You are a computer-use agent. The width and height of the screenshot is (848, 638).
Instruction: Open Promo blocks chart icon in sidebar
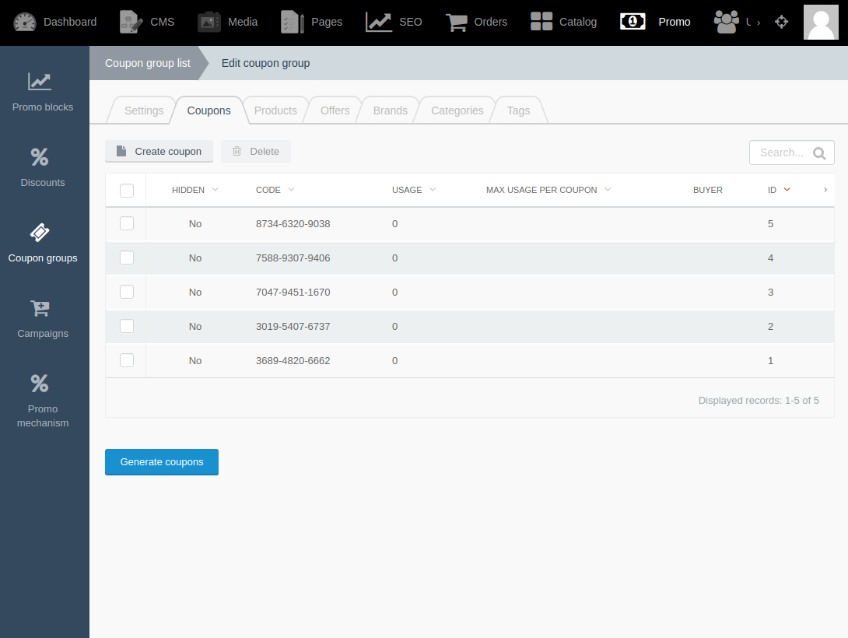coord(40,82)
